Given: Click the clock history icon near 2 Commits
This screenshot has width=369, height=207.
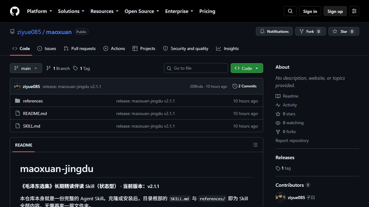Looking at the screenshot, I should 235,86.
